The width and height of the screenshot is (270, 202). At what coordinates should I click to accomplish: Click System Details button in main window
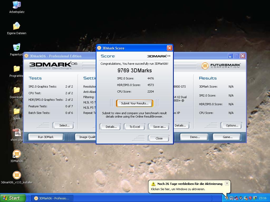[181, 125]
